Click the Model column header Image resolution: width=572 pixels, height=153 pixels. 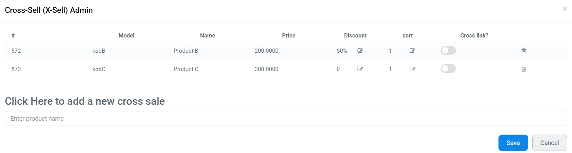126,35
